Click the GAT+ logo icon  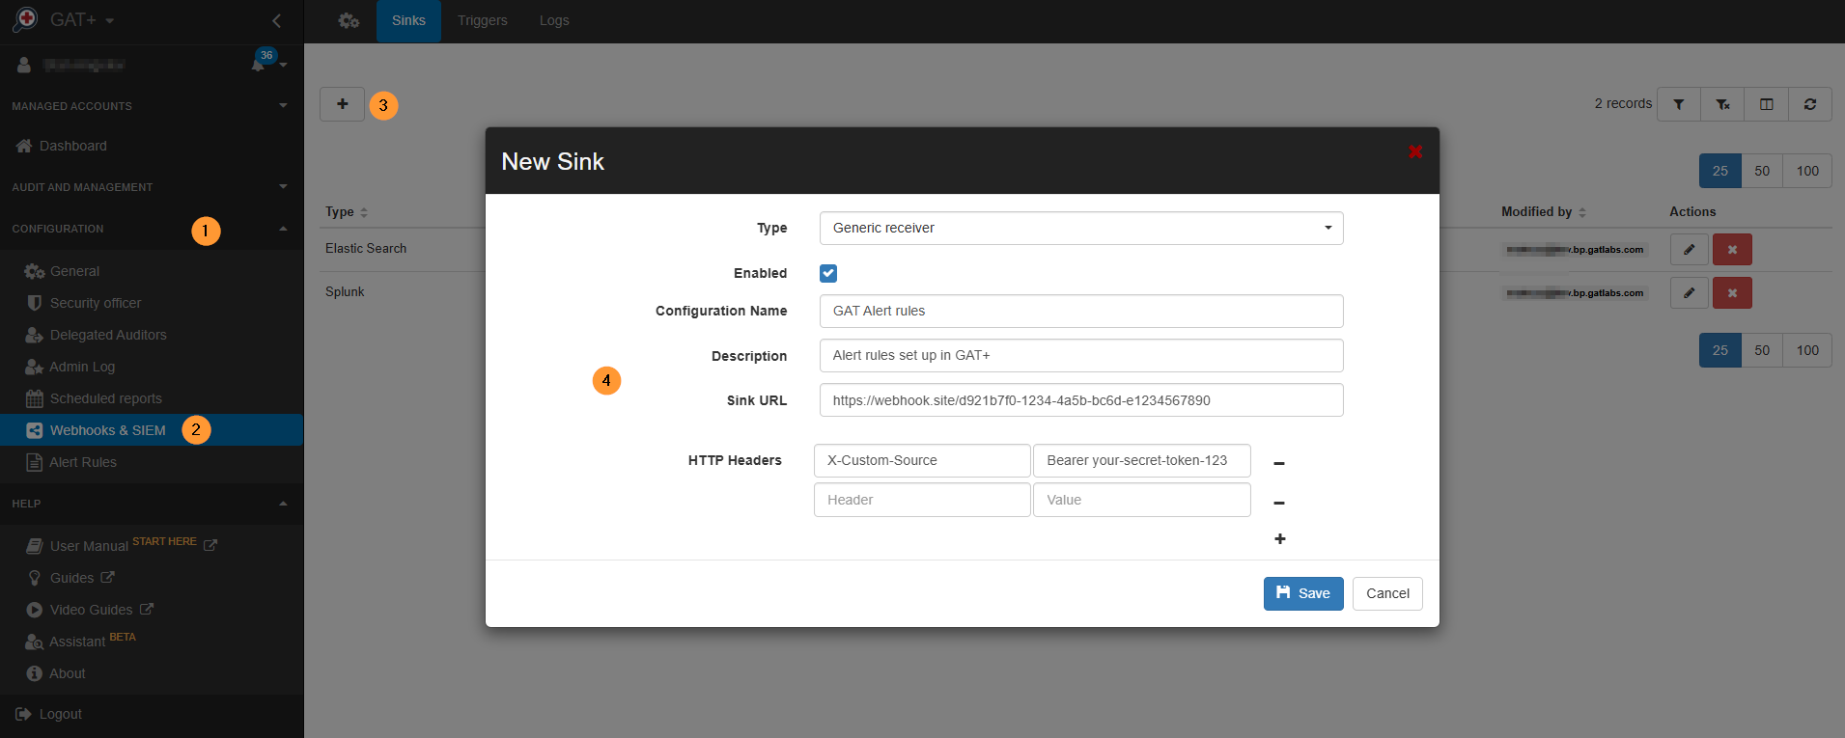pos(24,19)
